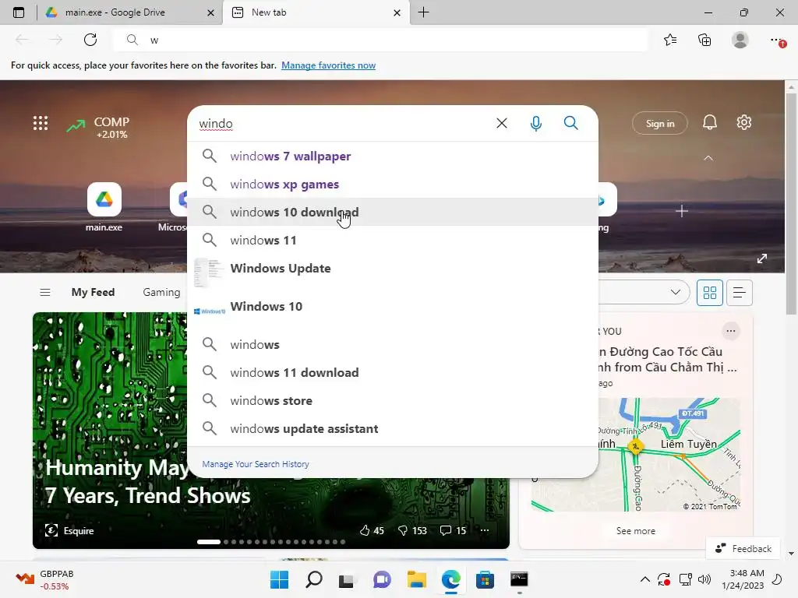
Task: Switch to My Feed tab
Action: (x=94, y=293)
